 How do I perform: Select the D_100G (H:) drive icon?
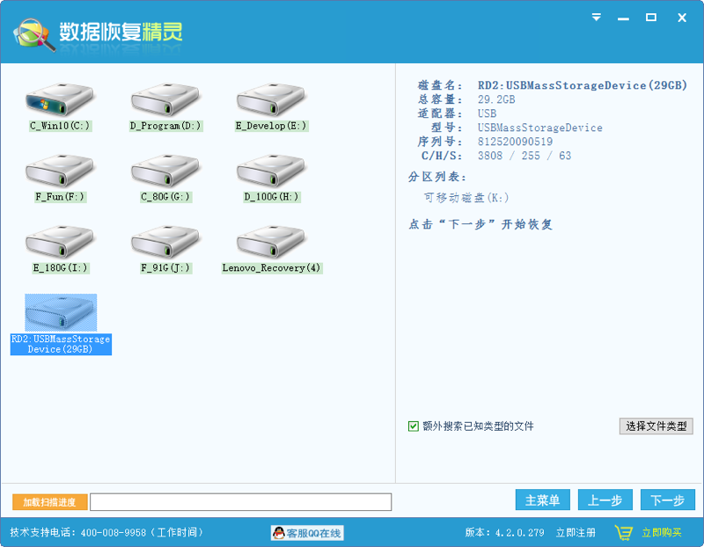(x=271, y=171)
